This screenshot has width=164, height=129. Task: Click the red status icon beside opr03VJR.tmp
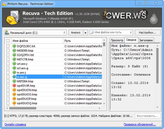[x=15, y=86]
